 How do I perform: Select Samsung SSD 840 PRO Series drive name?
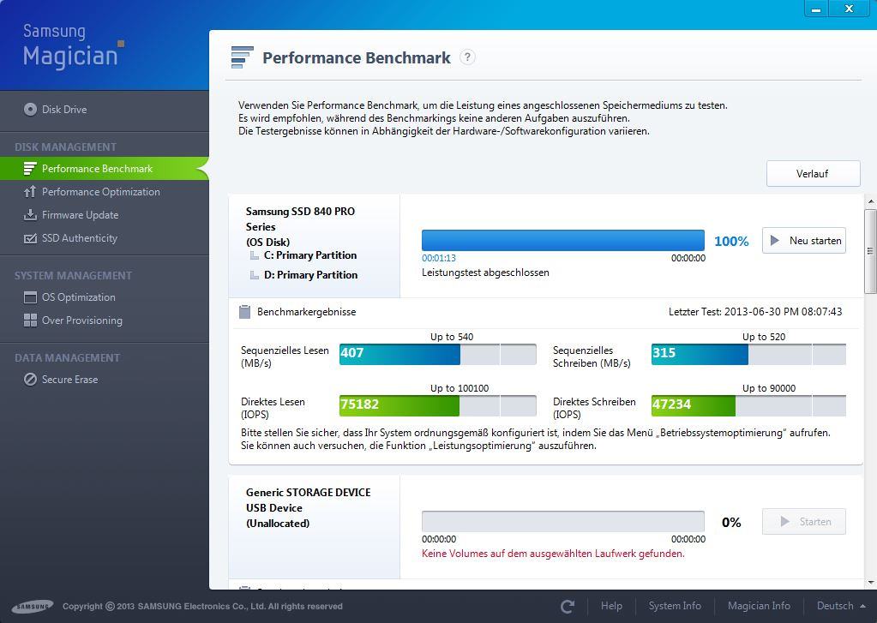300,219
